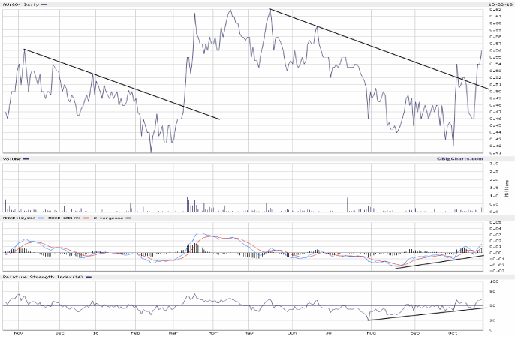This screenshot has height=337, width=515.
Task: Click the 0.50 price axis label
Action: coord(495,92)
